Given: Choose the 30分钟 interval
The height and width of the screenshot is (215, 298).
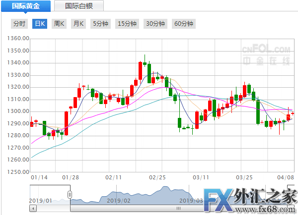Looking at the screenshot, I should (155, 23).
